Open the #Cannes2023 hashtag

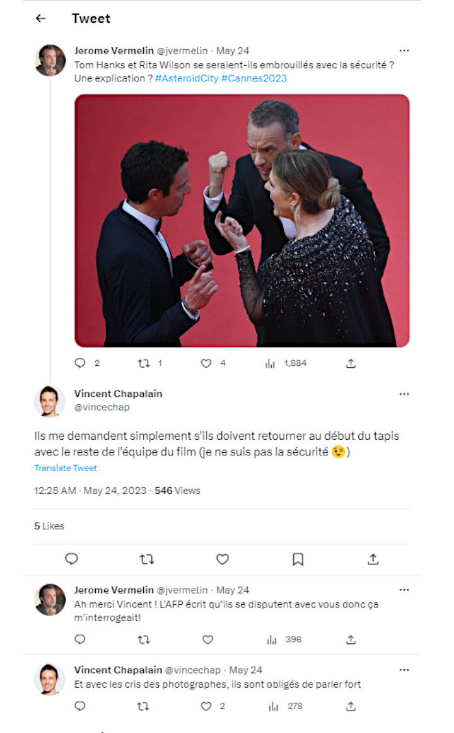[x=254, y=78]
